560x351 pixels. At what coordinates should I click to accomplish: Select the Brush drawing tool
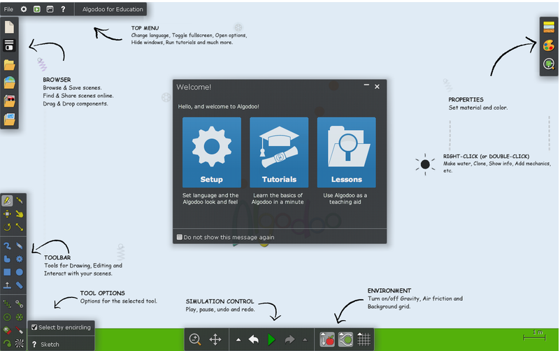click(7, 245)
